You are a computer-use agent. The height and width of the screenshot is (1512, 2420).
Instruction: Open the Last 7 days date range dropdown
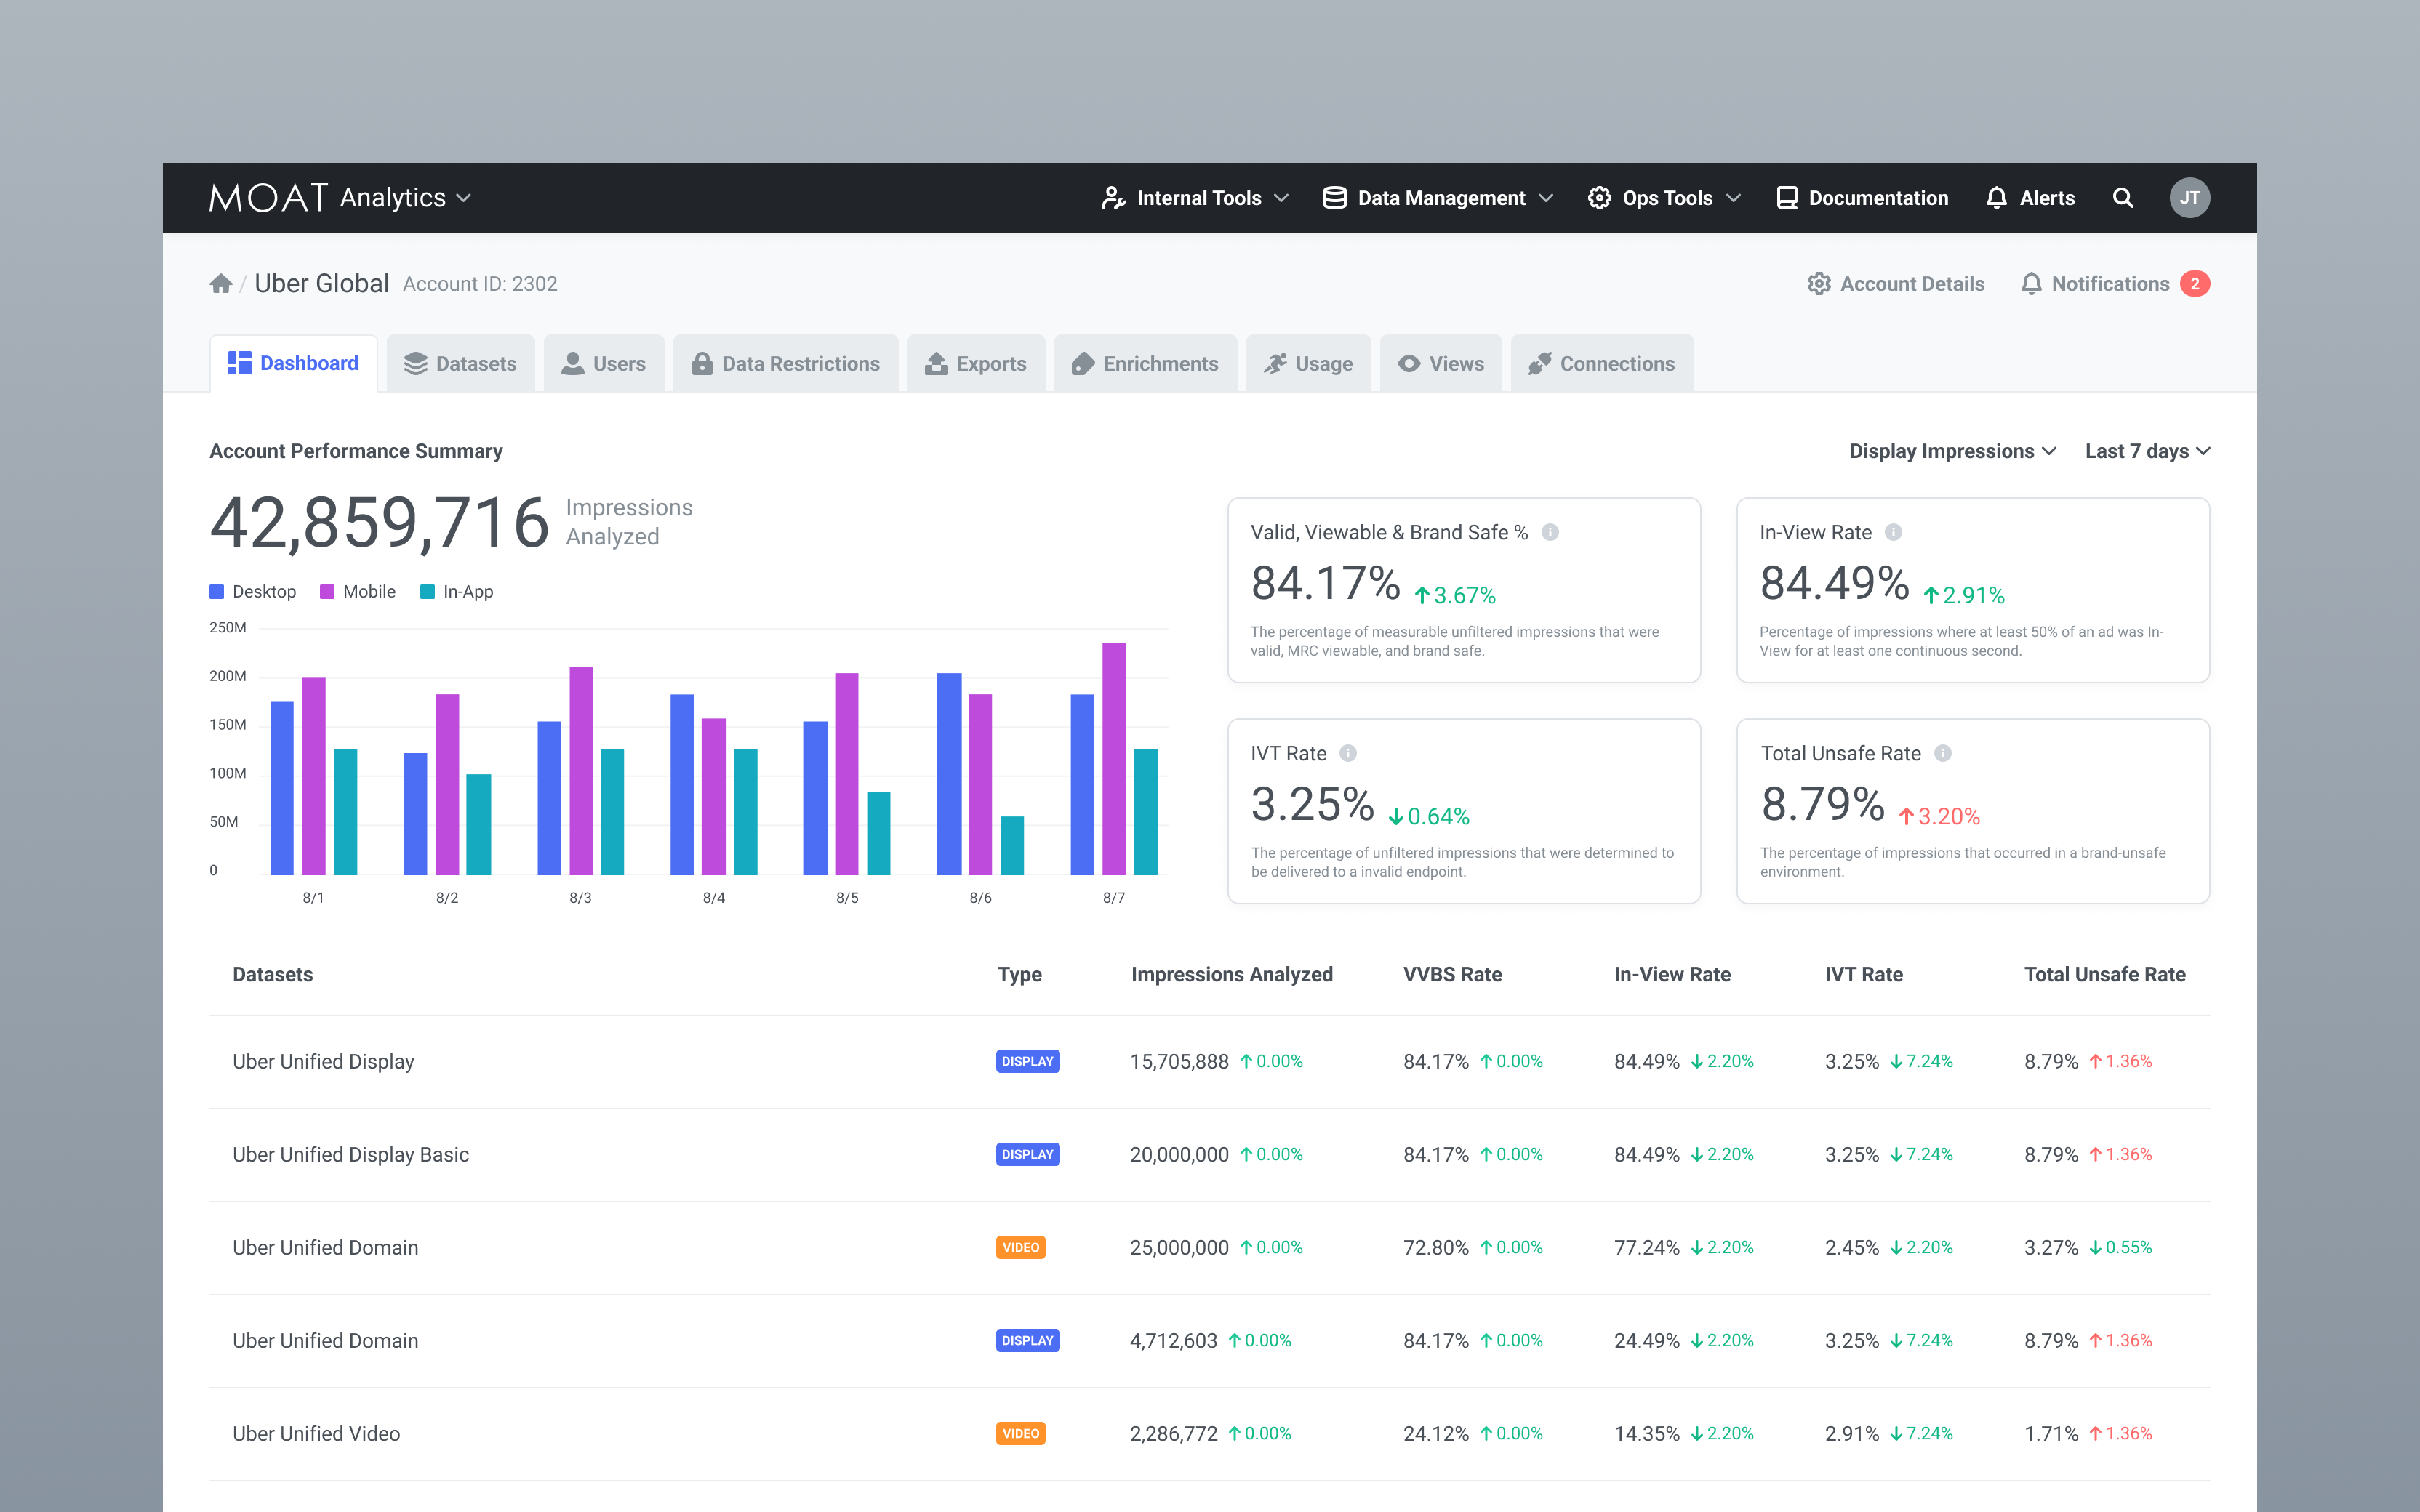pos(2147,451)
